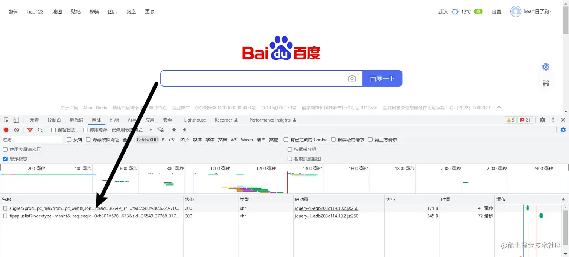Screen dimensions: 569x257
Task: Enable 被屏蔽的请求 checkbox
Action: pos(333,140)
